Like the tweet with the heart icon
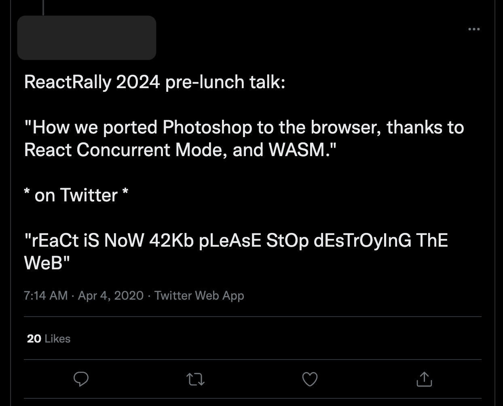 [310, 379]
